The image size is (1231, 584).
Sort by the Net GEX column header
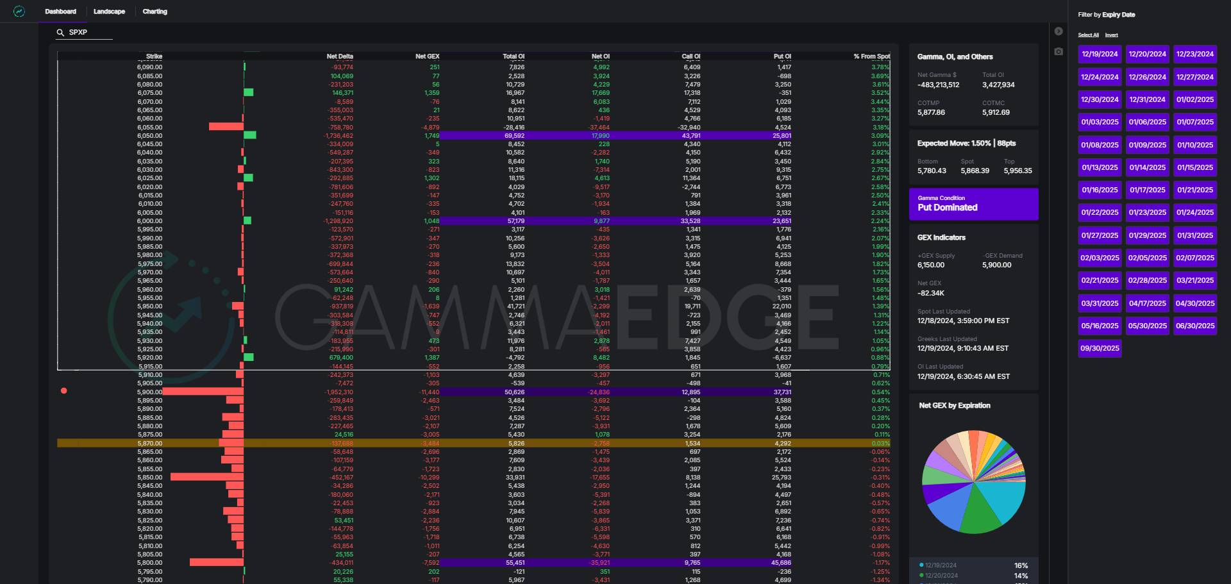pos(427,56)
